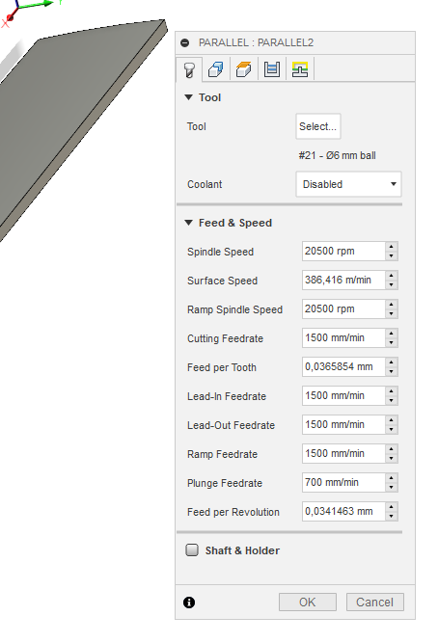Switch to the Geometry tab icon
438x643 pixels.
click(x=216, y=69)
